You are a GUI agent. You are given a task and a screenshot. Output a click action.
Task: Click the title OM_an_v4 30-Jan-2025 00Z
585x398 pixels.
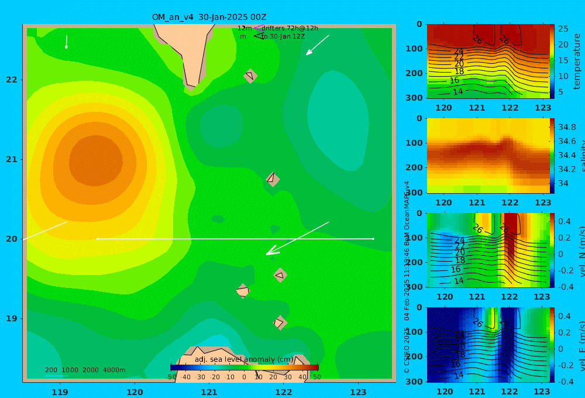pos(209,17)
